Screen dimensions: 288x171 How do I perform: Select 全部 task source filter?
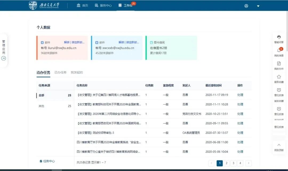[55, 95]
